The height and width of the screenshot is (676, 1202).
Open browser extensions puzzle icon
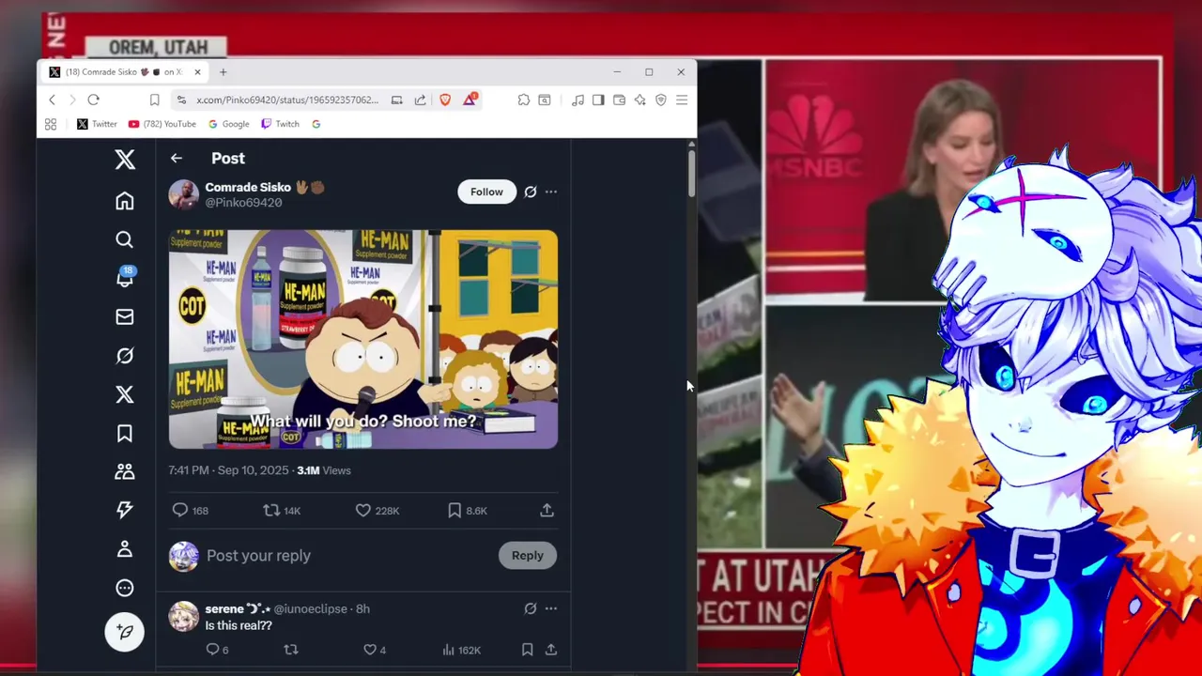(x=524, y=100)
